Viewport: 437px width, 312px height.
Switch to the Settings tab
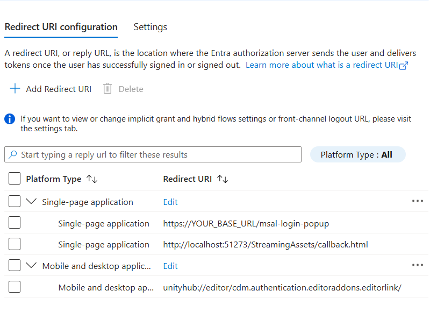pos(150,27)
